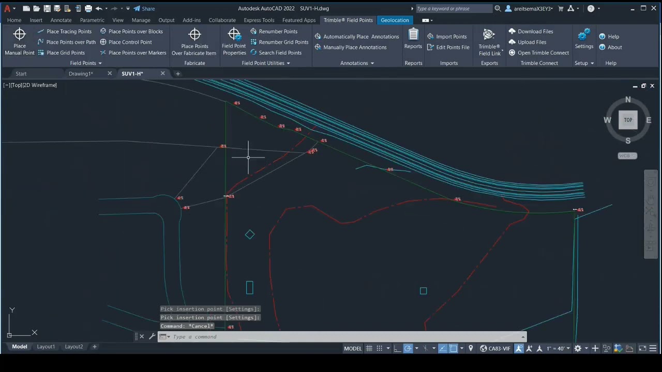Image resolution: width=662 pixels, height=372 pixels.
Task: Toggle snap mode dots icon
Action: click(x=380, y=349)
